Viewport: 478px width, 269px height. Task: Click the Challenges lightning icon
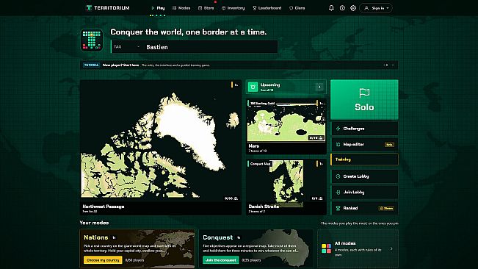[338, 129]
